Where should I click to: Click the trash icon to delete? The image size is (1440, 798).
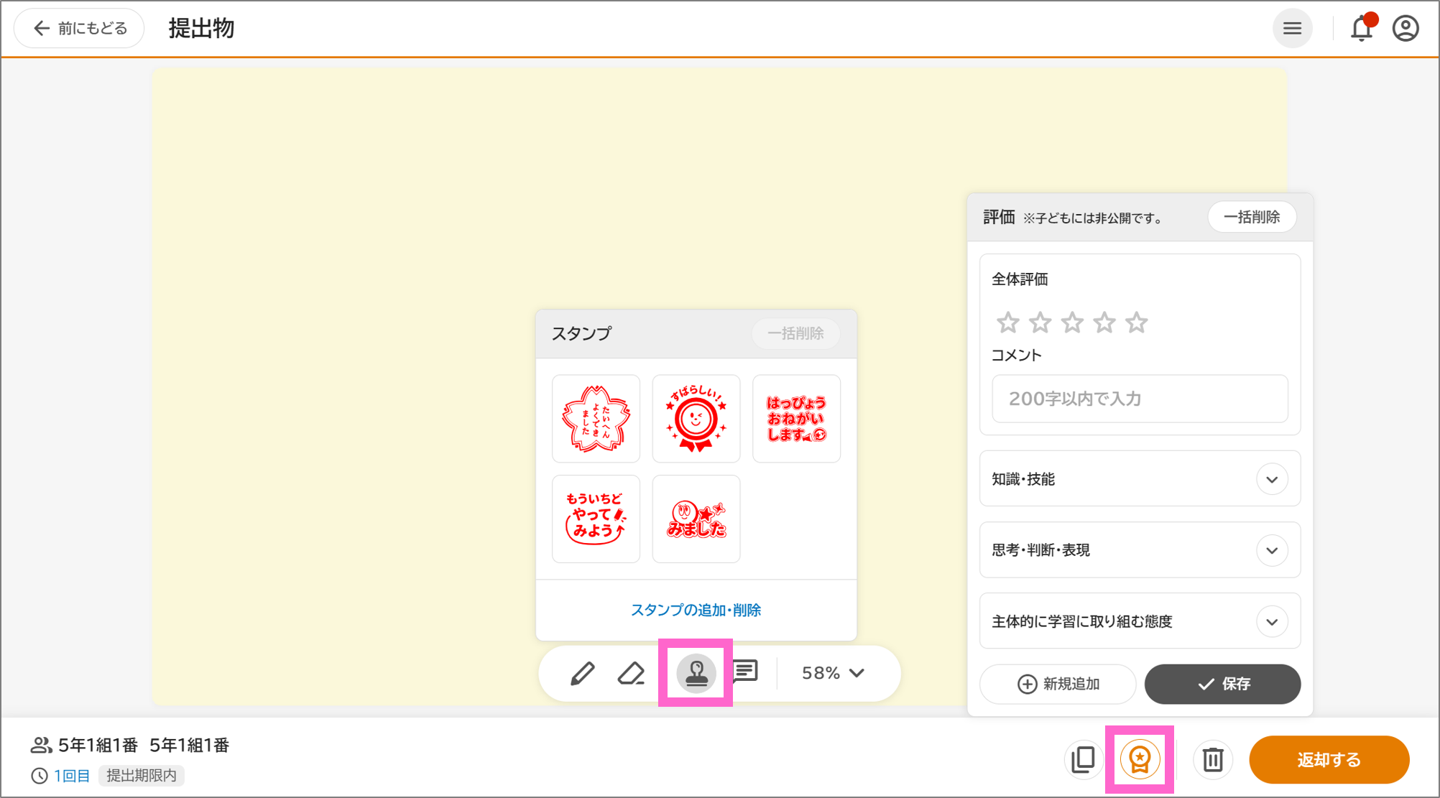click(1213, 759)
